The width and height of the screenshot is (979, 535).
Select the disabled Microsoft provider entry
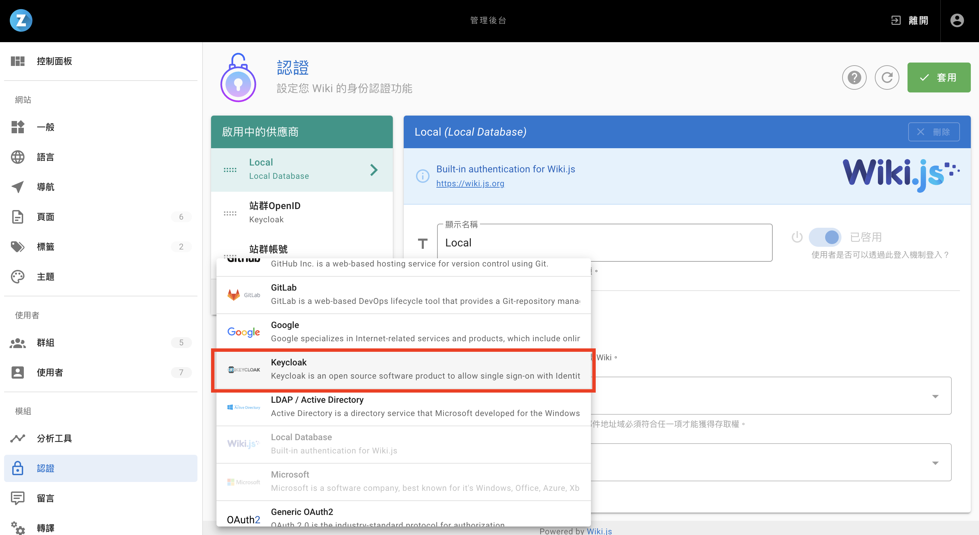(403, 482)
